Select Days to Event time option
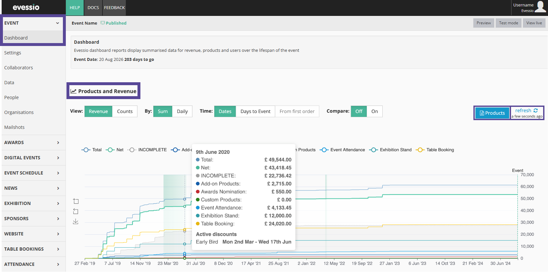 [x=255, y=111]
